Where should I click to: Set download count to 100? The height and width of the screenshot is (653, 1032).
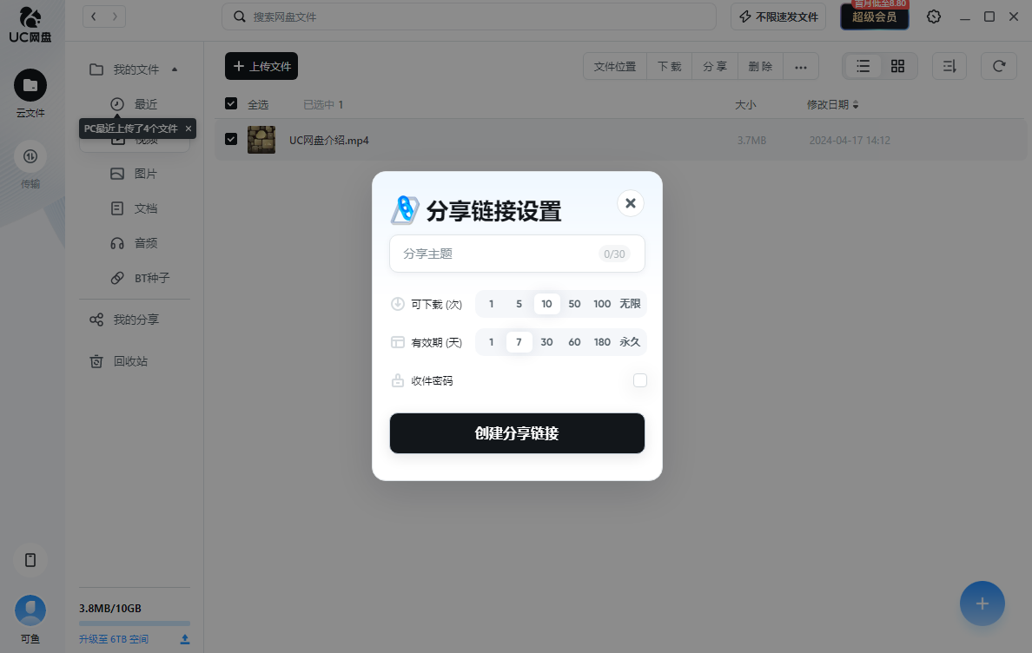602,304
